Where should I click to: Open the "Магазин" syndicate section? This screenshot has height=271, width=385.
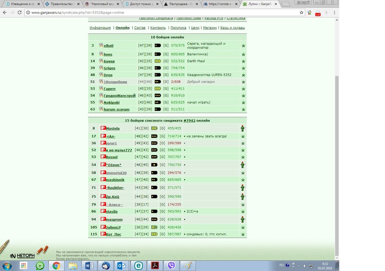(x=210, y=28)
